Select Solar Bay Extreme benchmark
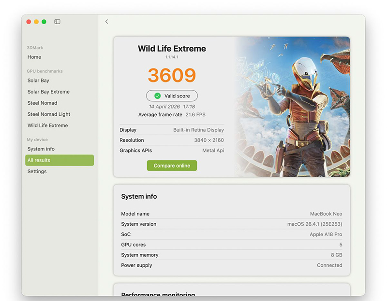The height and width of the screenshot is (301, 387). point(48,92)
